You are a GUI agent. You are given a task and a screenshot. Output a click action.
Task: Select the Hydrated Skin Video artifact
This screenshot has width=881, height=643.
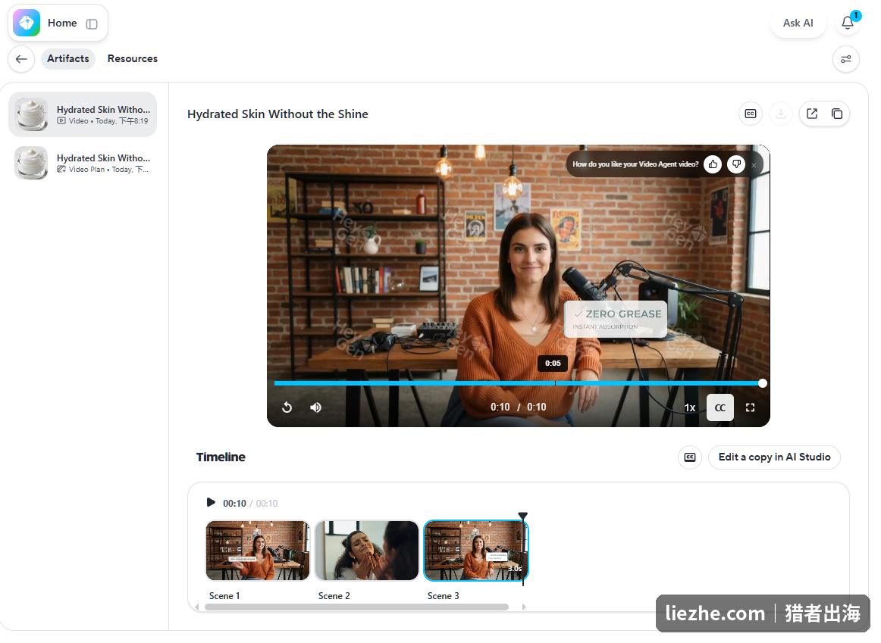(83, 114)
